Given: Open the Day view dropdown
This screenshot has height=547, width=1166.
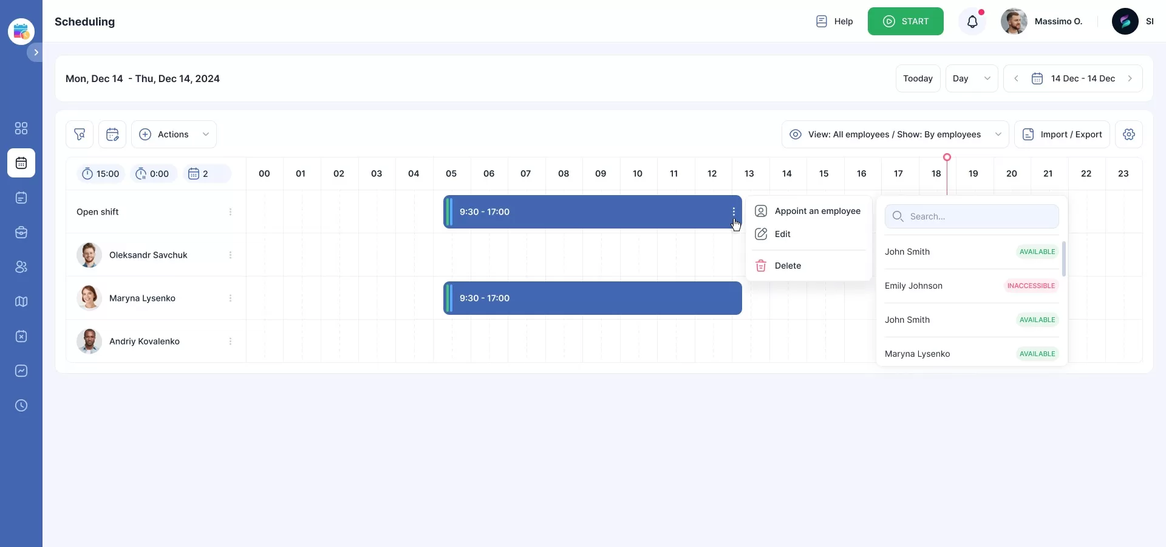Looking at the screenshot, I should [x=971, y=78].
